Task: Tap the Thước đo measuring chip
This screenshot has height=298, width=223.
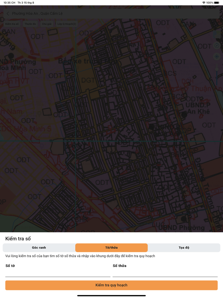Action: click(x=30, y=24)
